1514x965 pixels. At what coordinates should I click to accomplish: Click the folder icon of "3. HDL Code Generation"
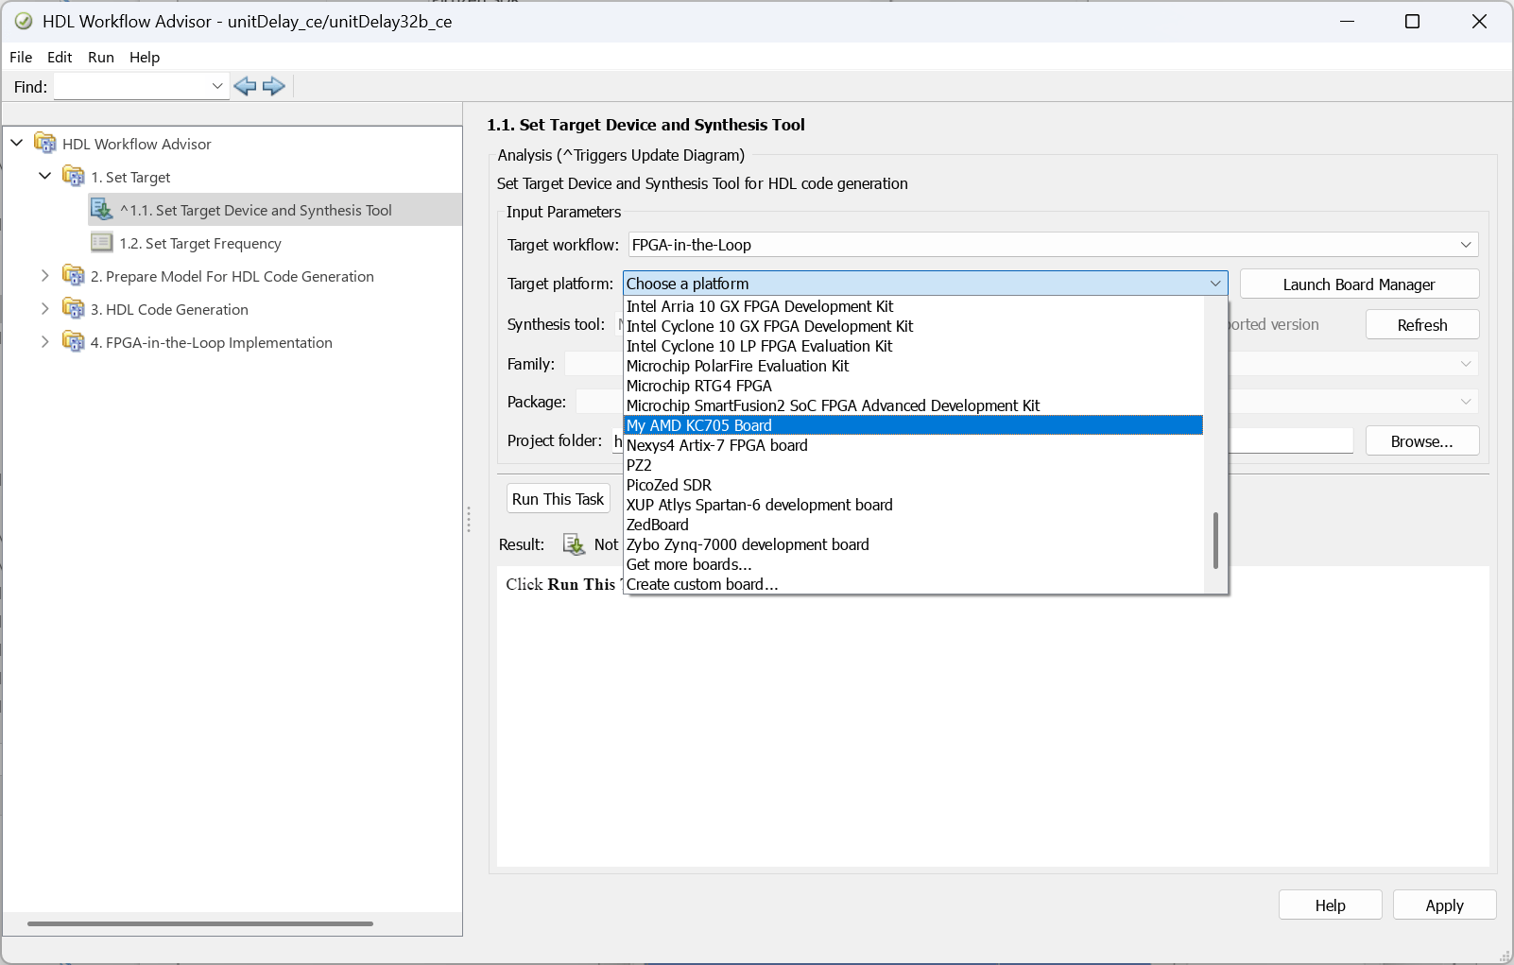pyautogui.click(x=74, y=308)
